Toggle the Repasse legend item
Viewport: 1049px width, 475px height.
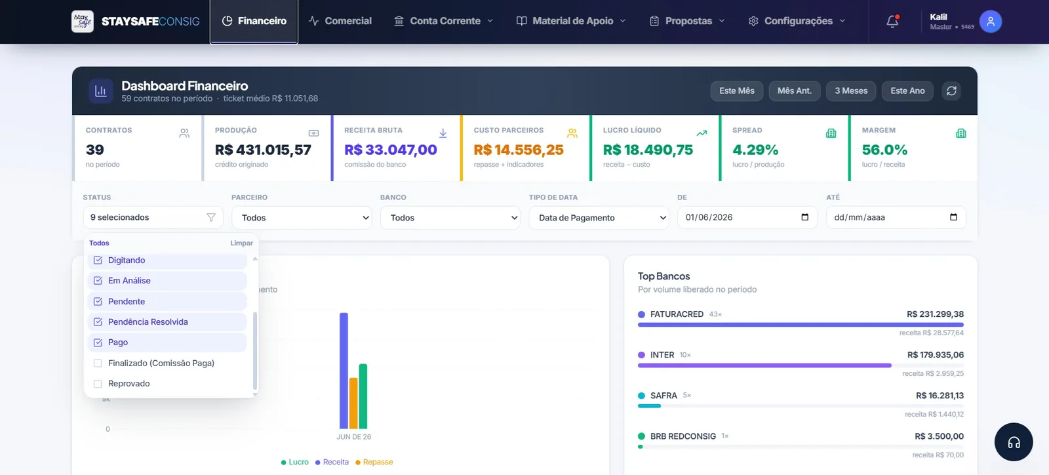(374, 462)
